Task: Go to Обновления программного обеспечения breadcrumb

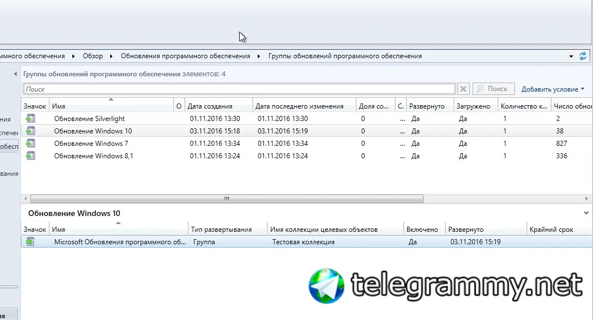Action: [185, 56]
